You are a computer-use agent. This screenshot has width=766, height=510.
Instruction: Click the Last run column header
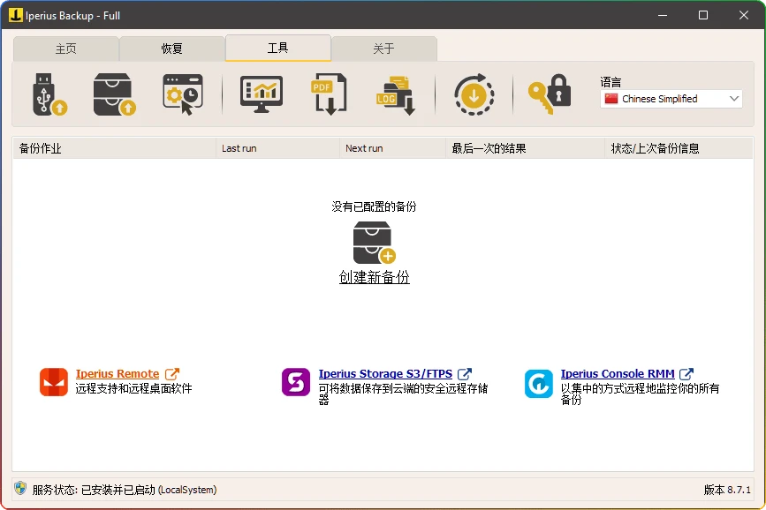point(239,148)
